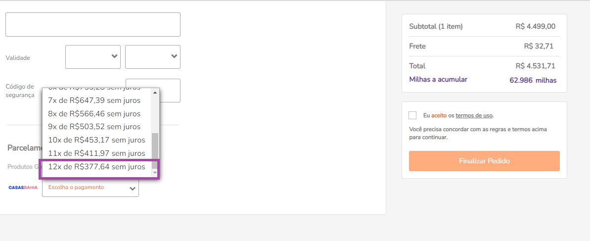Viewport: 590px width, 241px height.
Task: Focus the card number input field
Action: click(93, 24)
